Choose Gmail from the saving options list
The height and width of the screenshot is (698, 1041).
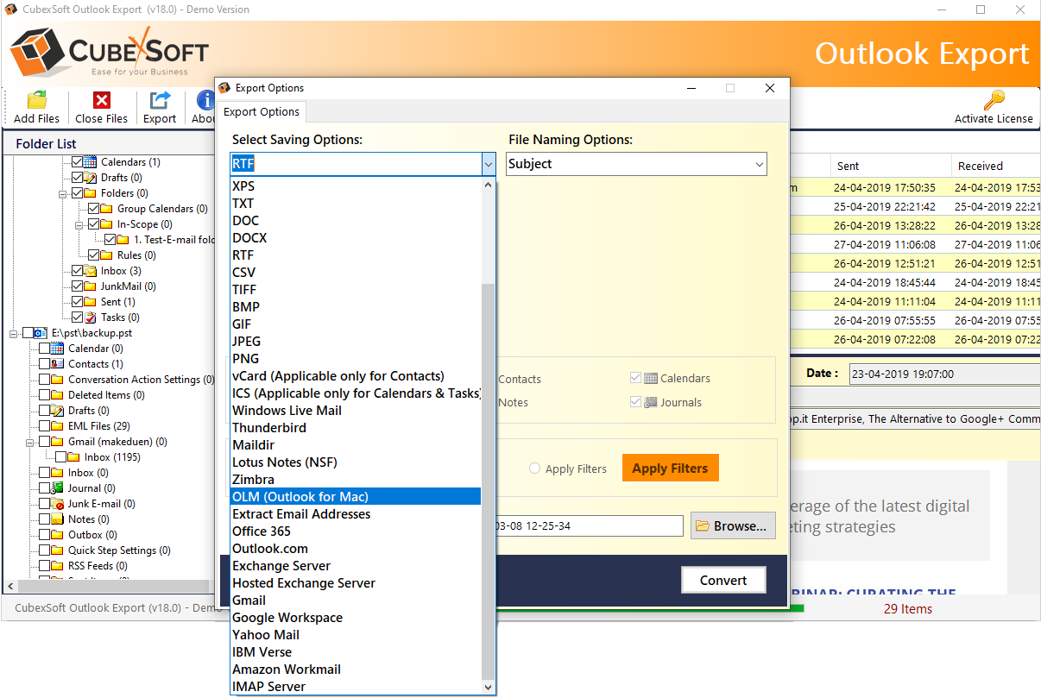pyautogui.click(x=356, y=601)
